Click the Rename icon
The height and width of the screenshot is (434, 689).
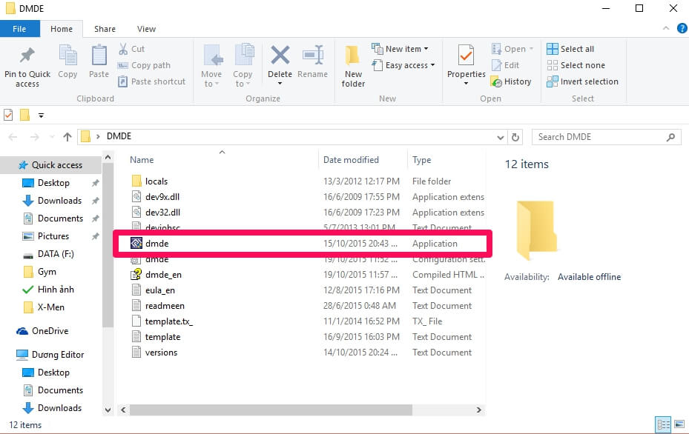pyautogui.click(x=313, y=56)
